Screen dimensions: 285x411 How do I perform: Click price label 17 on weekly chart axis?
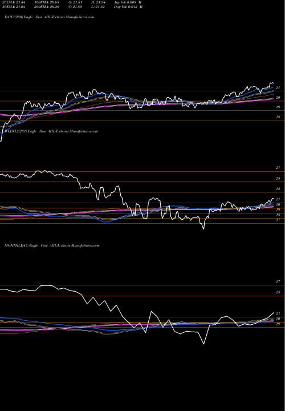click(278, 220)
